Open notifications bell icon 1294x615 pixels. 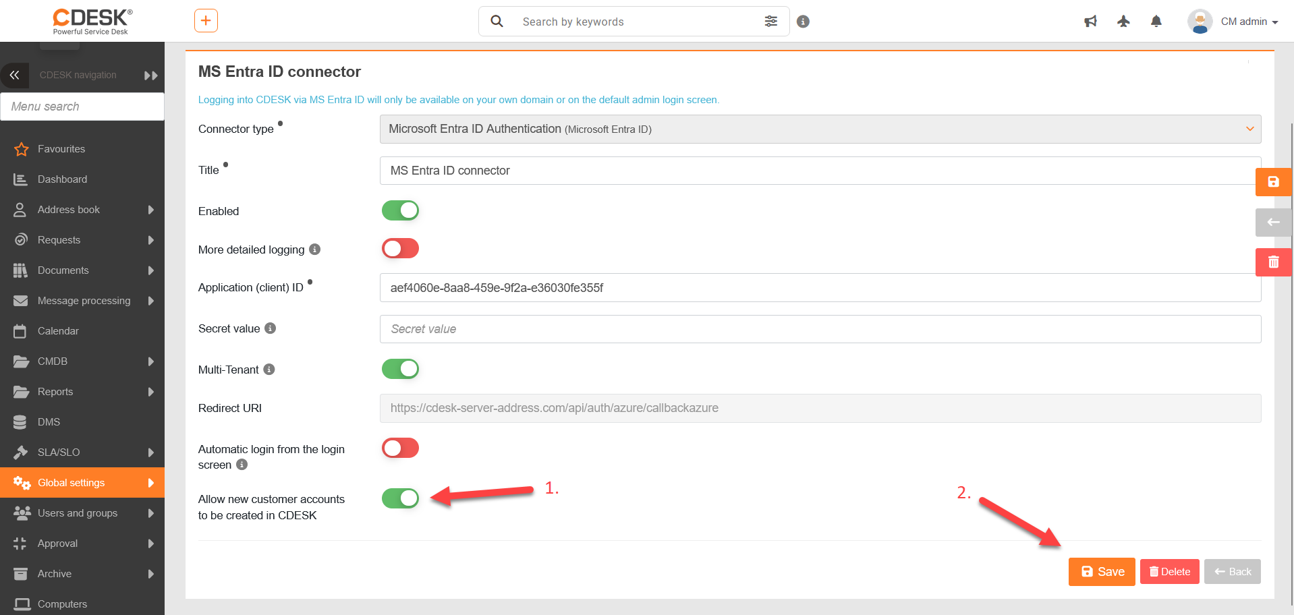click(x=1156, y=22)
